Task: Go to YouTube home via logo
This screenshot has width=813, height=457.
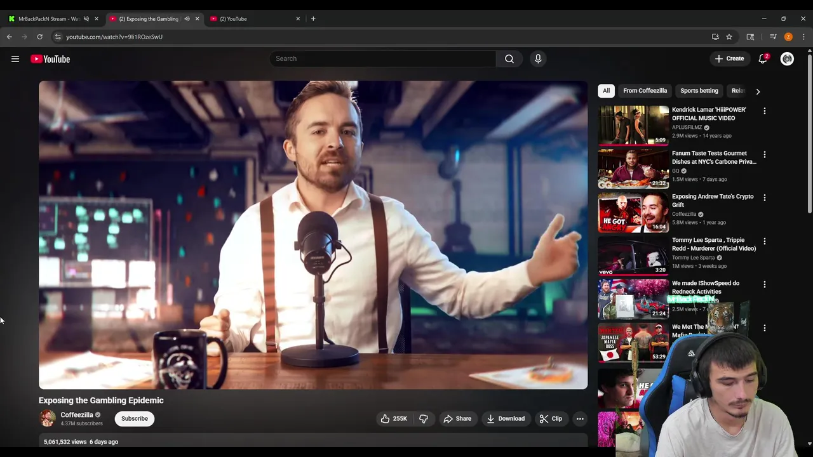Action: click(x=50, y=59)
